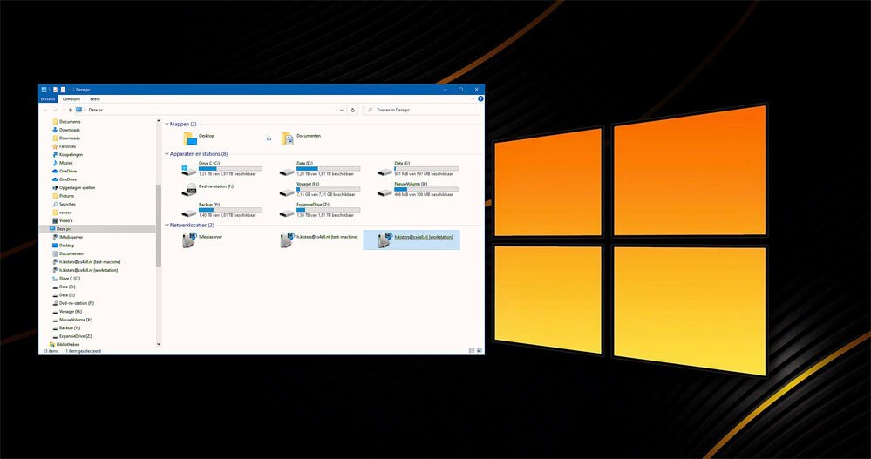Click navigation pane scrollbar up arrow

tap(159, 120)
